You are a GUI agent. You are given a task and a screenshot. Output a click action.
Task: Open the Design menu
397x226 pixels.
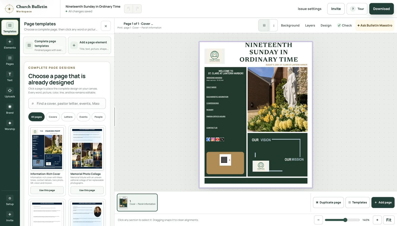pyautogui.click(x=326, y=25)
